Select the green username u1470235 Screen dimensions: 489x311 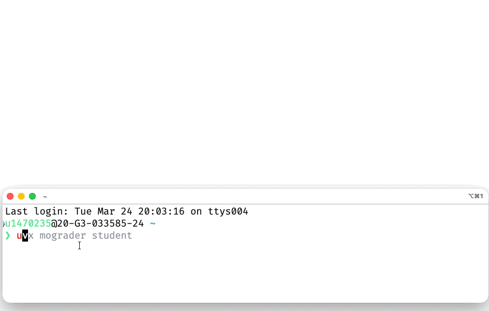[27, 223]
